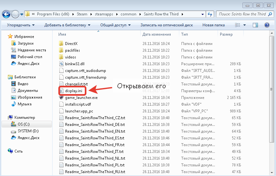The height and width of the screenshot is (176, 276).
Task: Open the Изображения library
Action: 26,97
